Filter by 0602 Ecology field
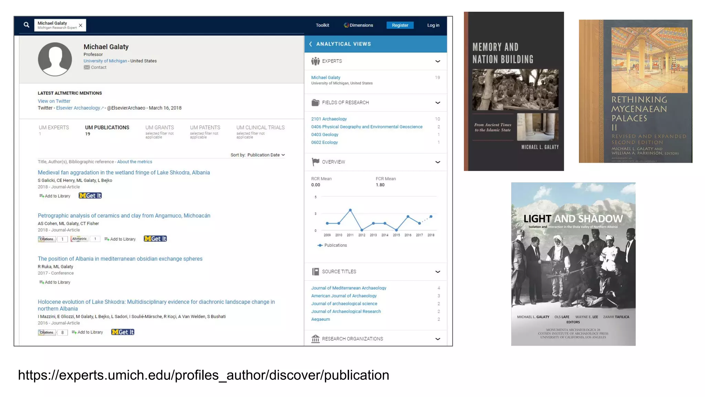705x397 pixels. point(324,142)
